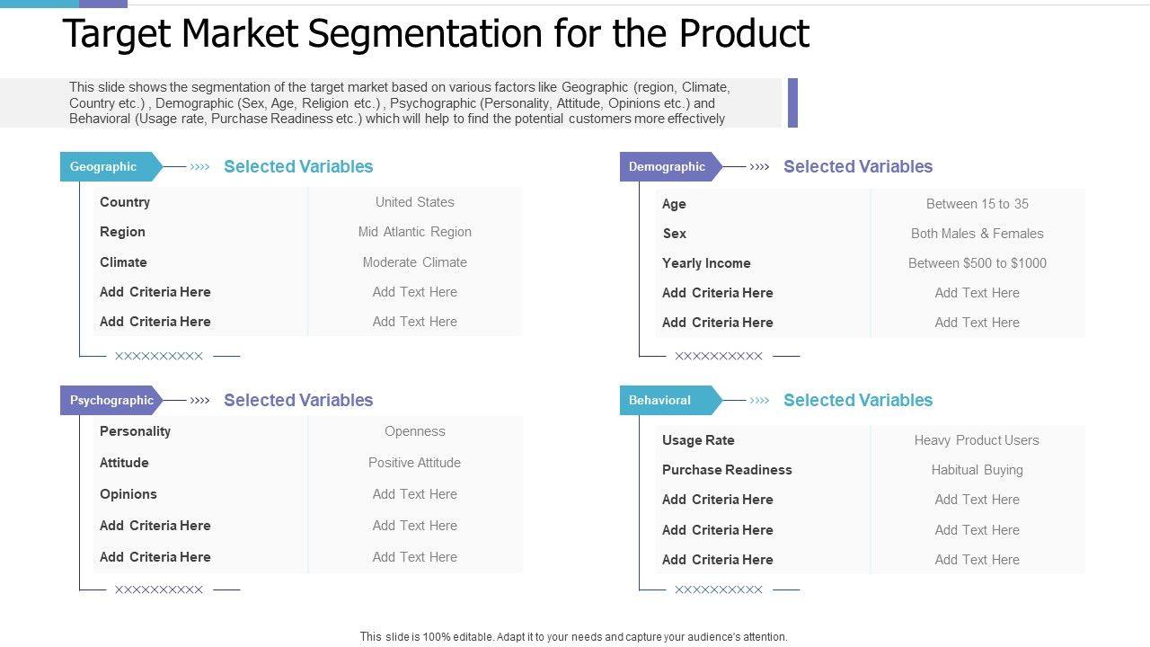
Task: Click the Mid Atlantic Region cell
Action: (415, 232)
